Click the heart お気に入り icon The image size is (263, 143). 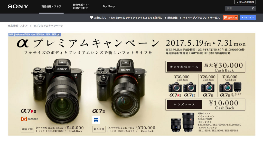tap(92, 18)
